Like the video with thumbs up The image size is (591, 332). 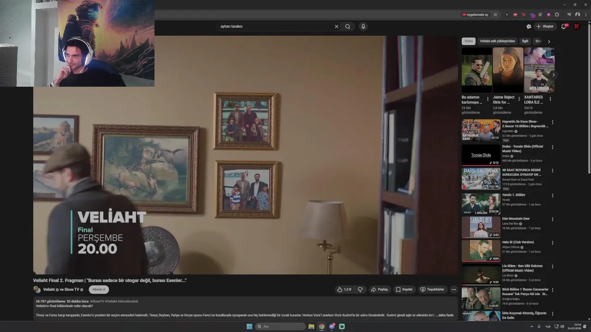pos(344,290)
